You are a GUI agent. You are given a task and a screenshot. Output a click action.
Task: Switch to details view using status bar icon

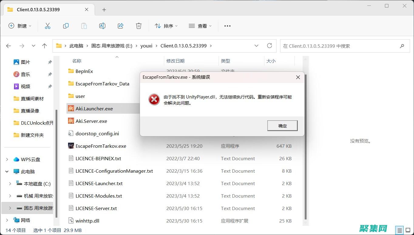(x=399, y=230)
